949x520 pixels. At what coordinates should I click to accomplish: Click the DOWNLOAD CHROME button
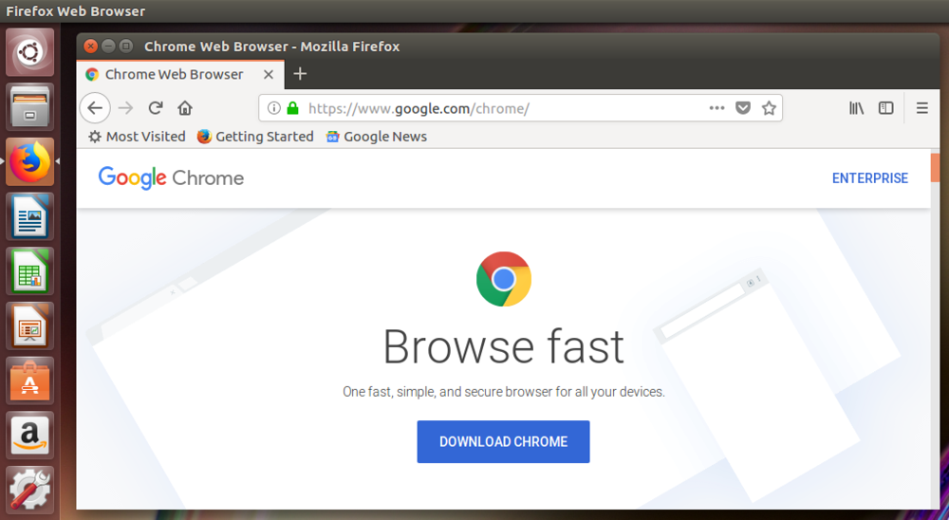(504, 442)
